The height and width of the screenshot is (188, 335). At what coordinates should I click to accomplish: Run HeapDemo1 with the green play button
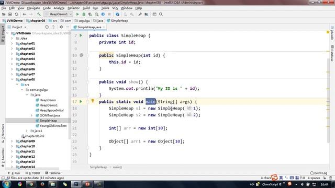tap(77, 14)
